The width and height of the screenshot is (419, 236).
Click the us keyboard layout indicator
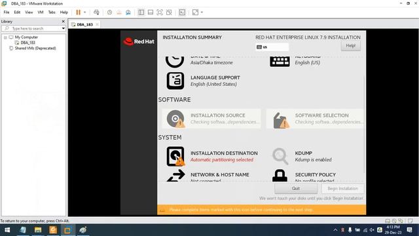[272, 47]
